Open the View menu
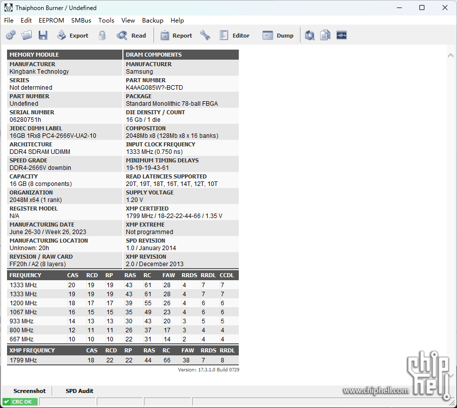 [x=128, y=21]
